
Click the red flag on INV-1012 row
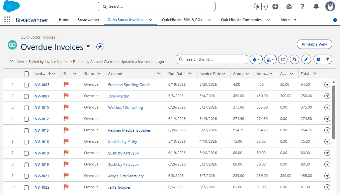click(66, 118)
